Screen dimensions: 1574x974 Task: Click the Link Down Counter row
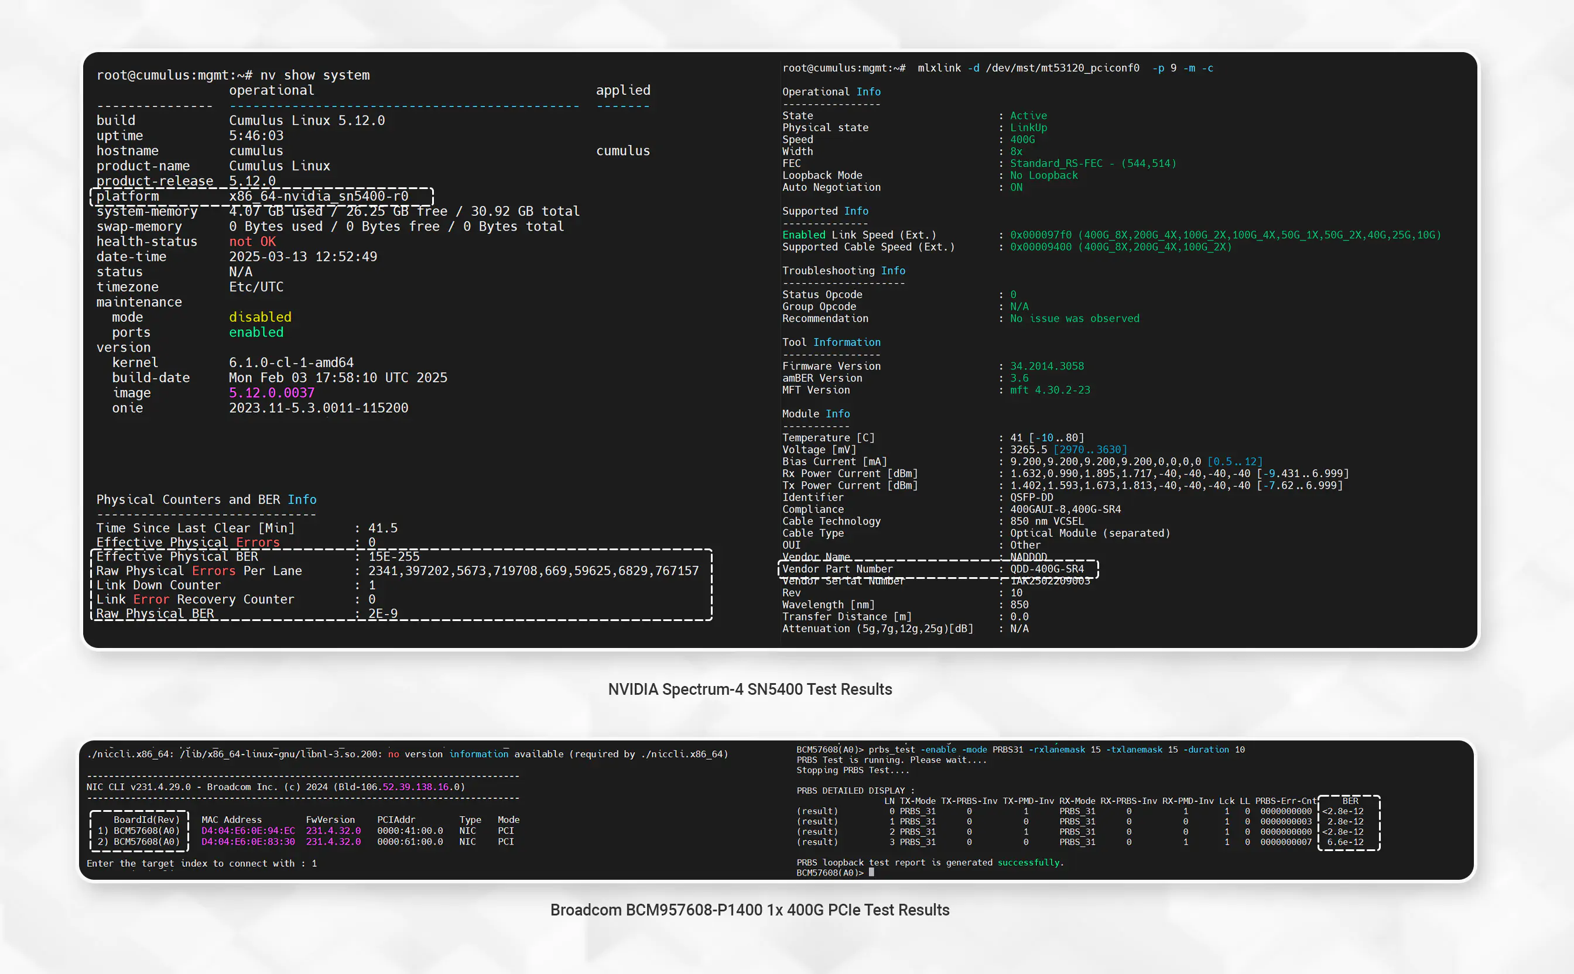(159, 585)
